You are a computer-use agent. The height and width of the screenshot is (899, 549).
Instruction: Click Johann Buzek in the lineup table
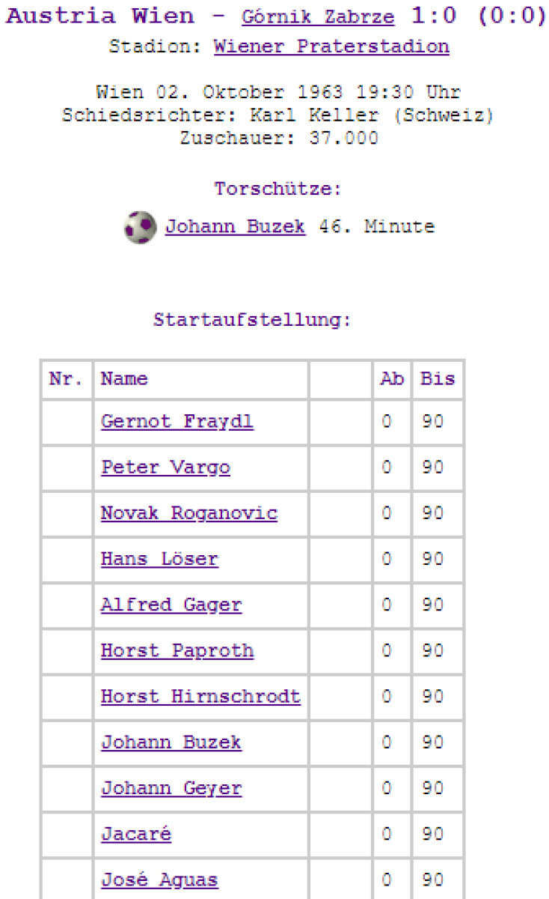coord(171,742)
